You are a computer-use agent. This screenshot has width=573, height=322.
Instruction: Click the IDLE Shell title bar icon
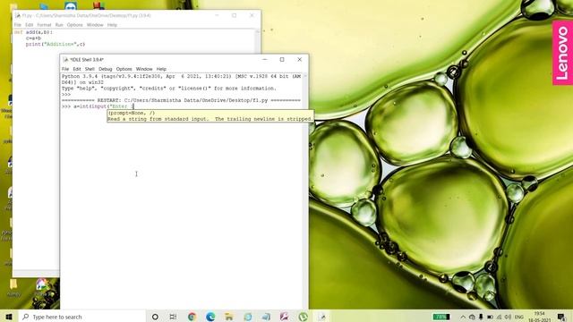tap(65, 60)
